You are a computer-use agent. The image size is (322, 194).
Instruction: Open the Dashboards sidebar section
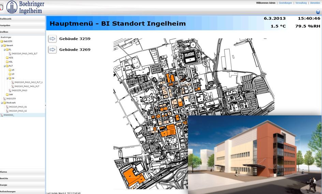[x=23, y=19]
